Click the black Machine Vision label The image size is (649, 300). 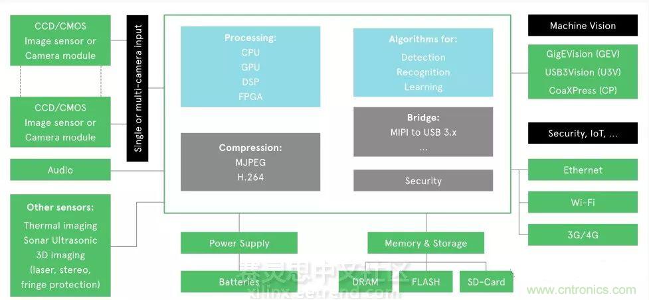(x=583, y=26)
